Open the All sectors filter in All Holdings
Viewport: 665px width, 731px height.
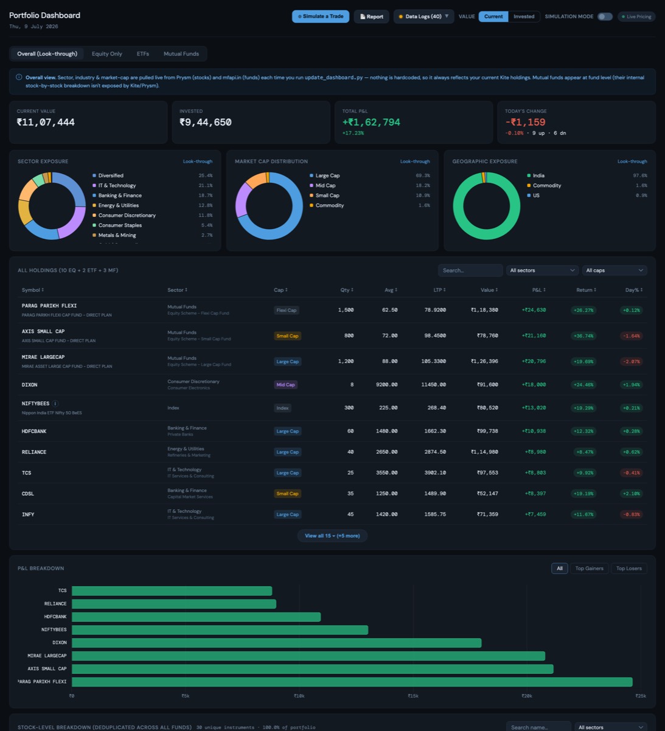542,270
